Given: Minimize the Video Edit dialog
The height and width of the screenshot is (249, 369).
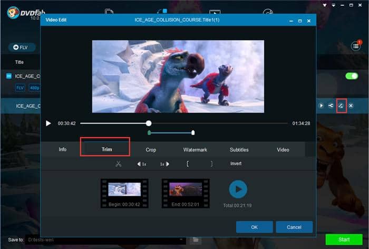Looking at the screenshot, I should click(291, 21).
